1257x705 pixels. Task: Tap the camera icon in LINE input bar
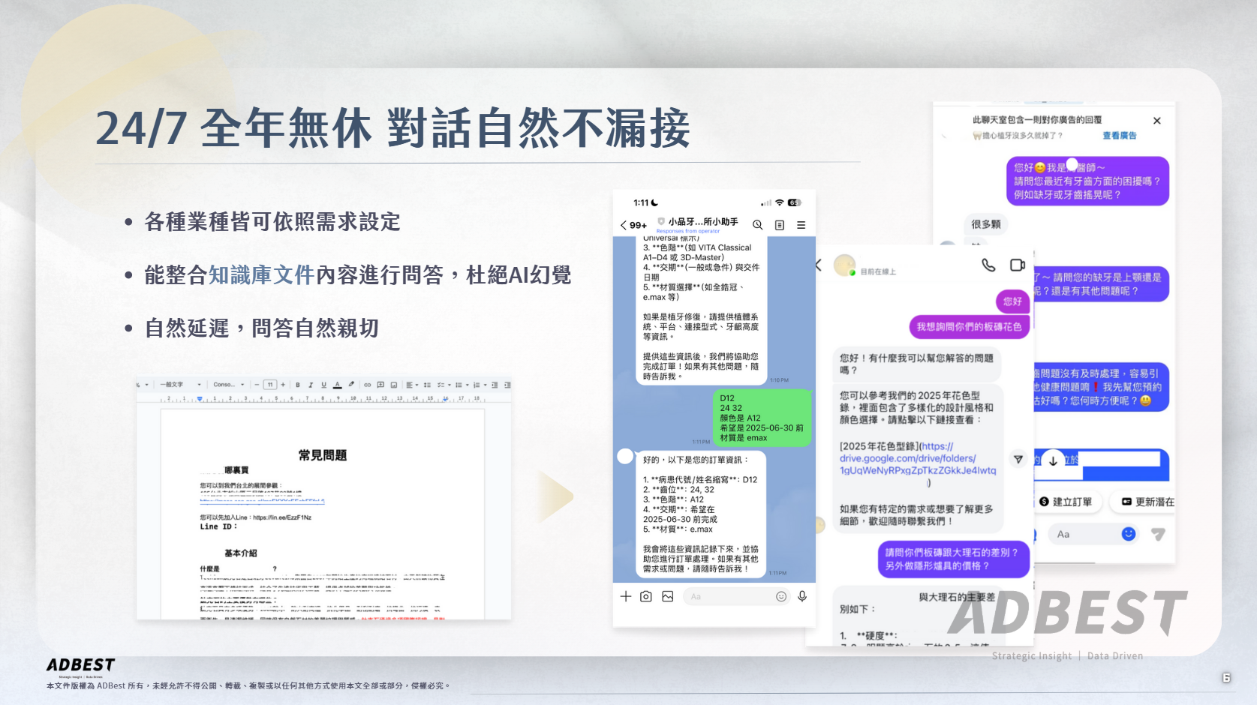click(x=646, y=596)
